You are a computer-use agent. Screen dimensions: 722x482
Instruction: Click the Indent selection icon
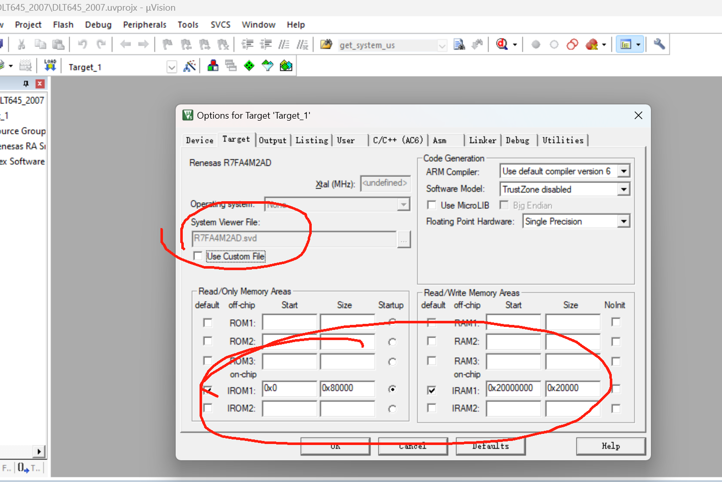[247, 45]
